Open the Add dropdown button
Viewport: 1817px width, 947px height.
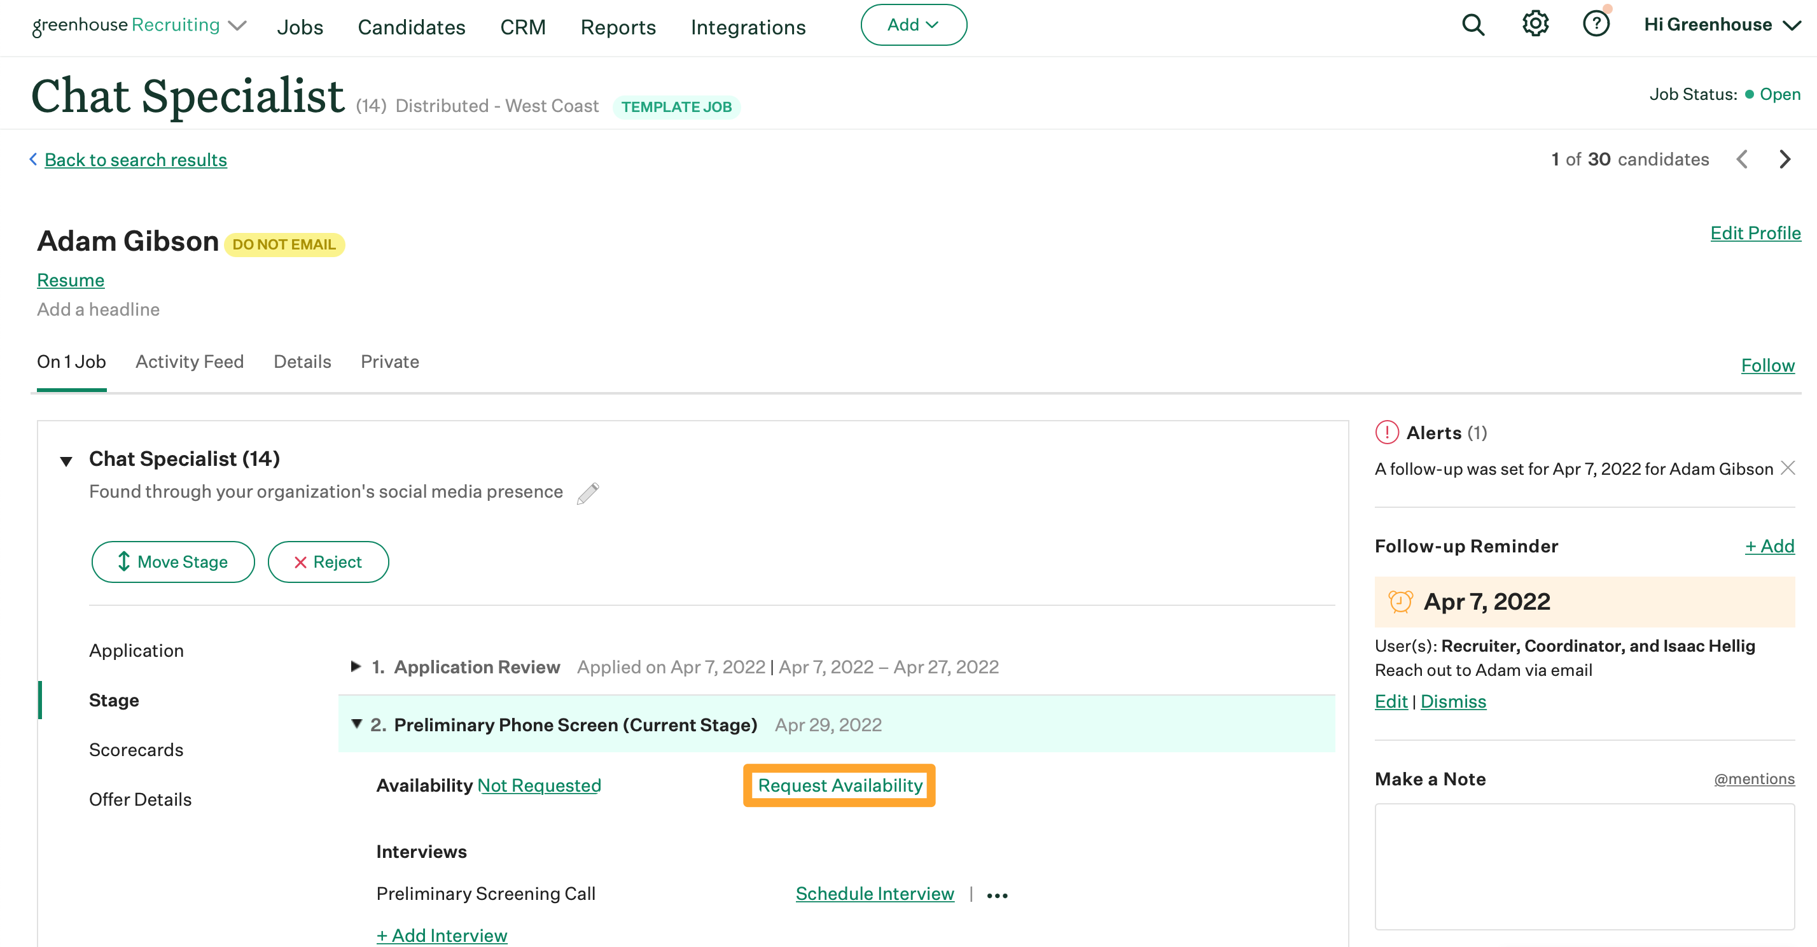[914, 25]
